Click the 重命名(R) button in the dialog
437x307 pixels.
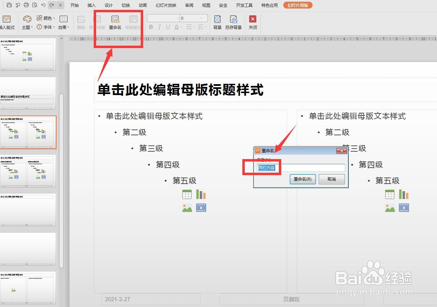(302, 179)
